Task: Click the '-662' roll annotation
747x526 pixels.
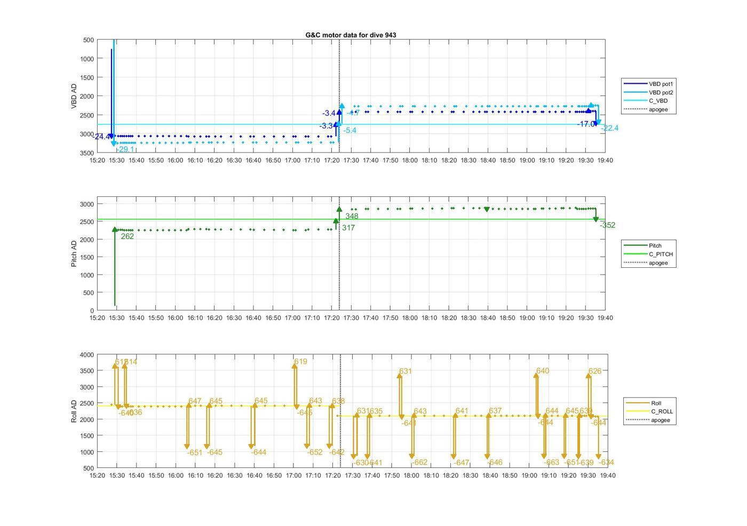Action: (x=420, y=463)
